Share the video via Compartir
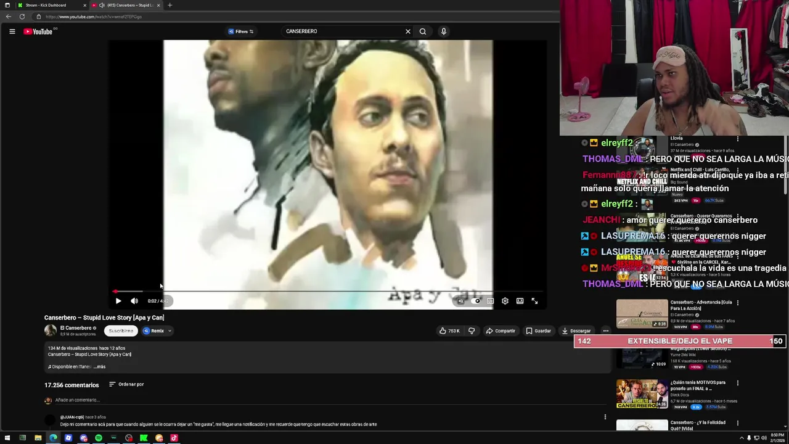This screenshot has height=444, width=789. coord(501,331)
